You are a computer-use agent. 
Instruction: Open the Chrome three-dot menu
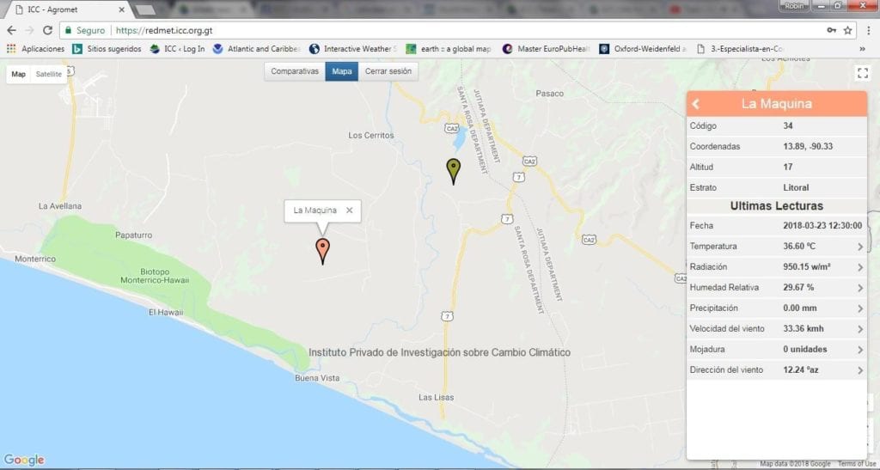869,30
